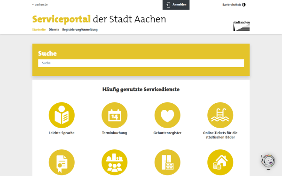
Task: Open the Leichte Sprache book icon
Action: 62,115
